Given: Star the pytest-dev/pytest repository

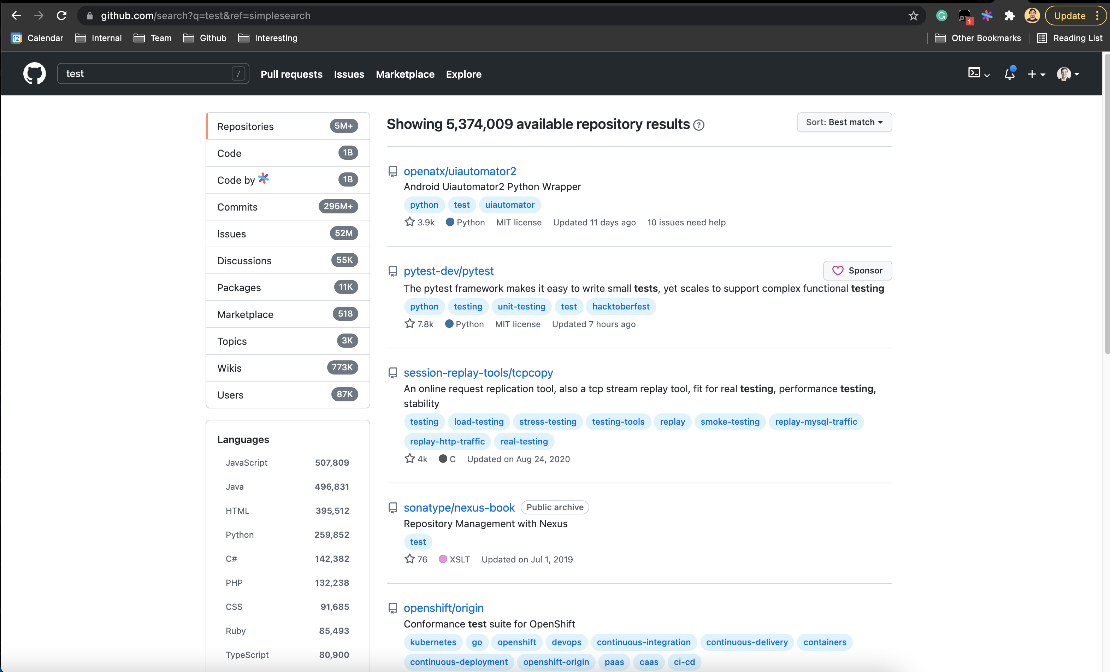Looking at the screenshot, I should (x=409, y=324).
